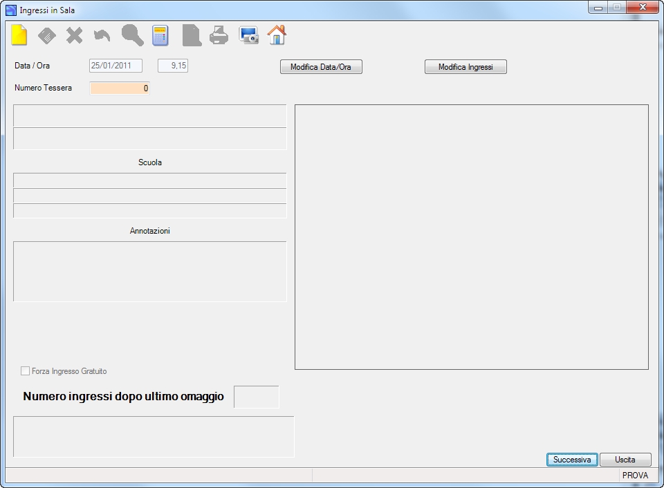Click the Uscita button
This screenshot has height=488, width=664.
click(x=625, y=460)
